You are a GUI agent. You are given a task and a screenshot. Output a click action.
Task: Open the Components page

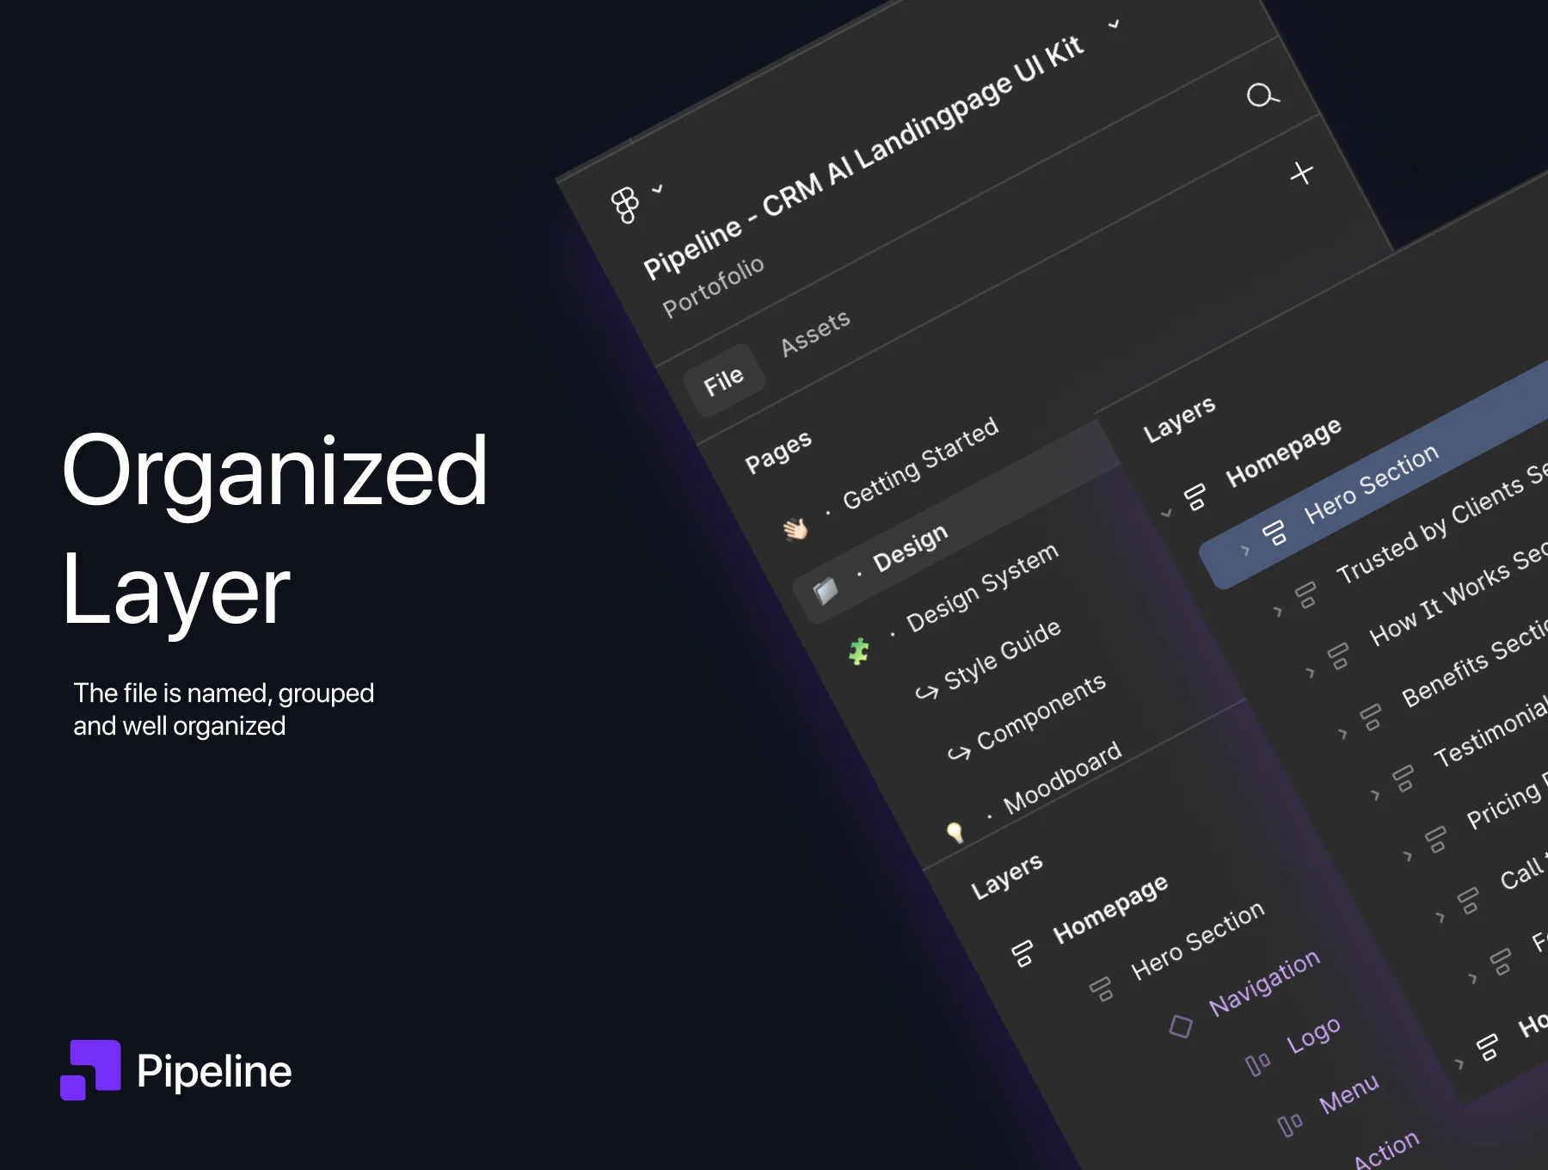1041,711
